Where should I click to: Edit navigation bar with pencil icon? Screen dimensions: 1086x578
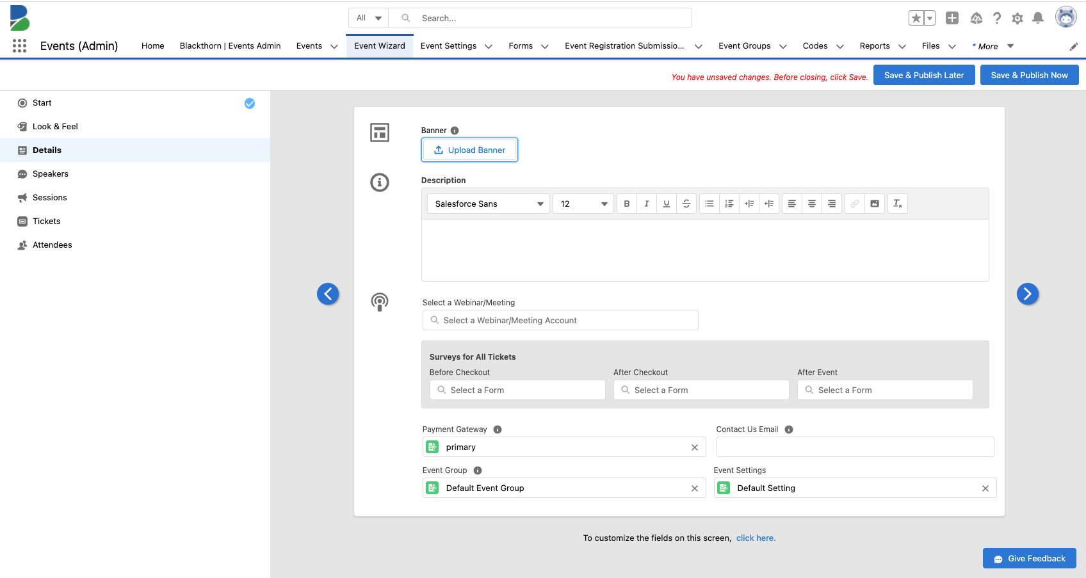click(x=1074, y=46)
